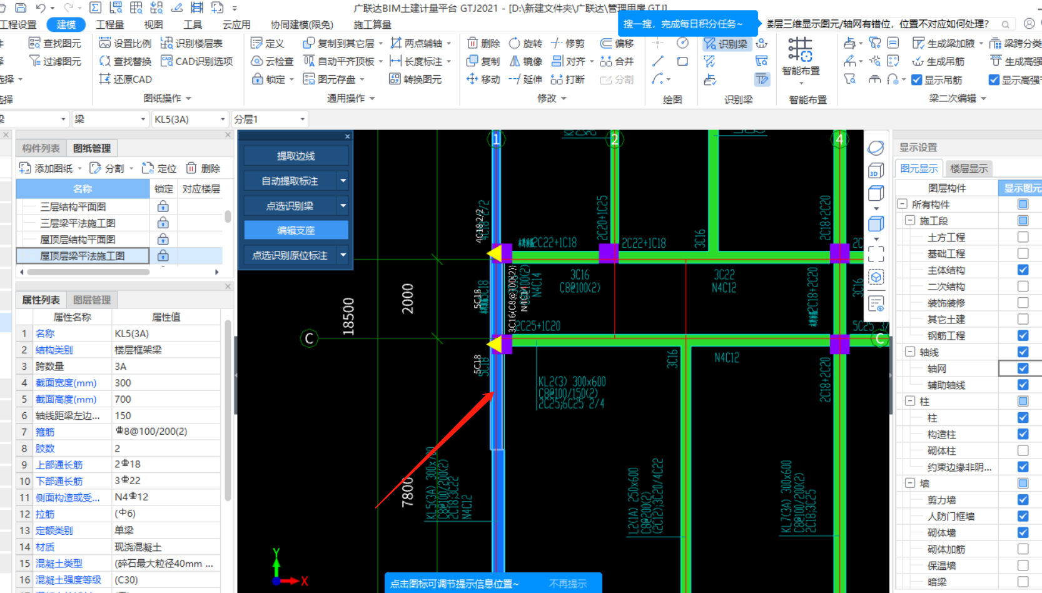
Task: Click 生成吊筋 tool
Action: click(938, 61)
